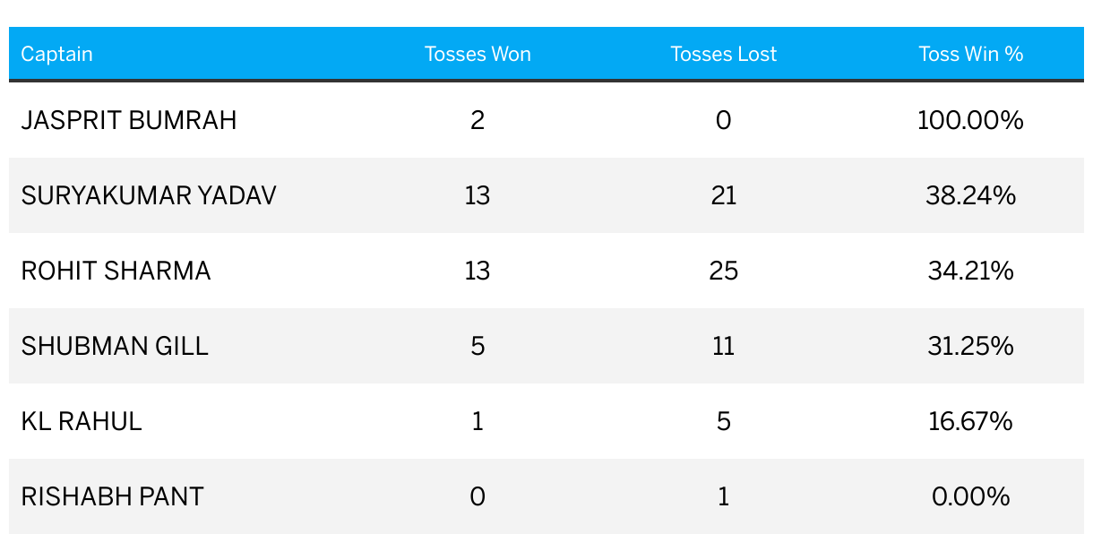The height and width of the screenshot is (543, 1093).
Task: Select the 100.00% toss win cell
Action: point(970,120)
